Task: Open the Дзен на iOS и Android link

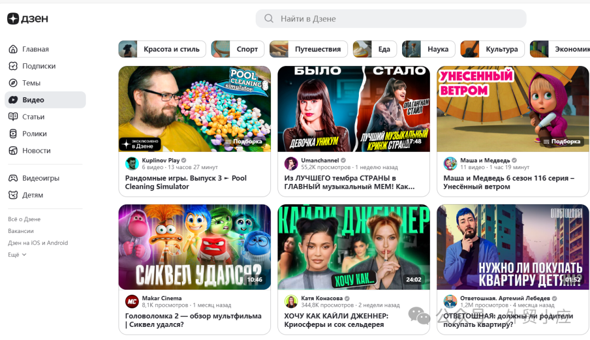Action: click(38, 243)
